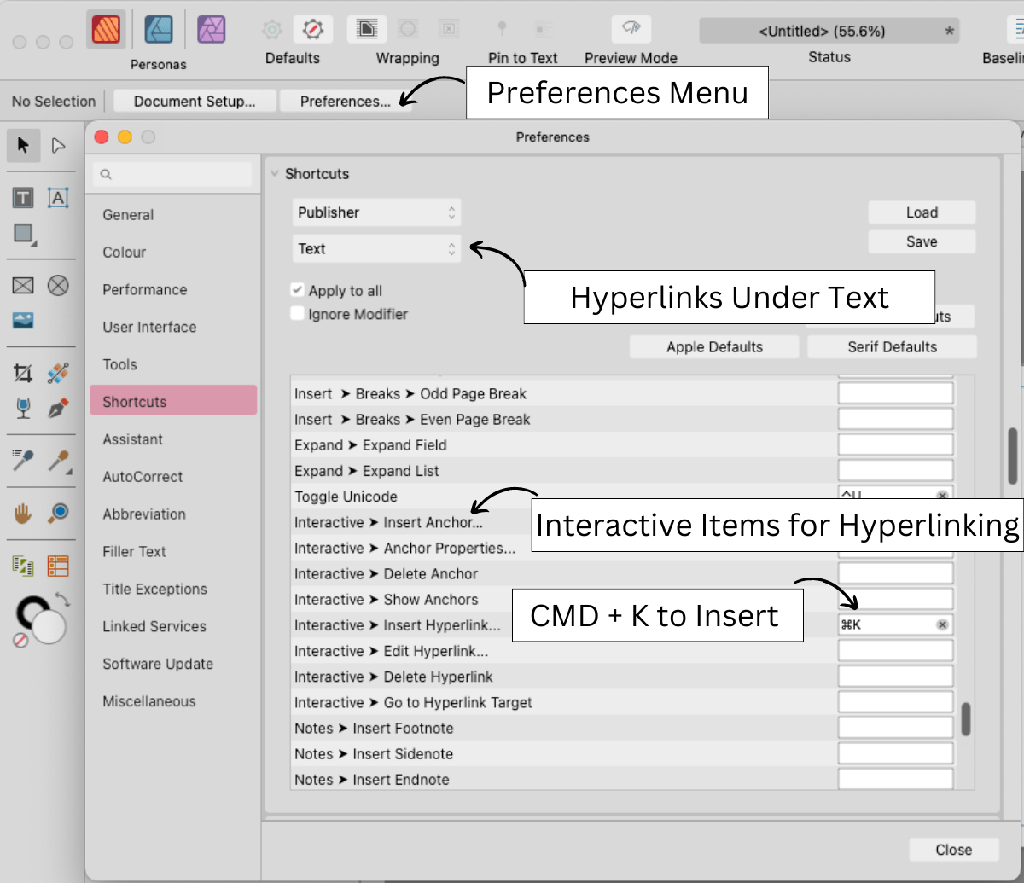Enable Ignore Modifier option
This screenshot has width=1024, height=883.
click(297, 313)
